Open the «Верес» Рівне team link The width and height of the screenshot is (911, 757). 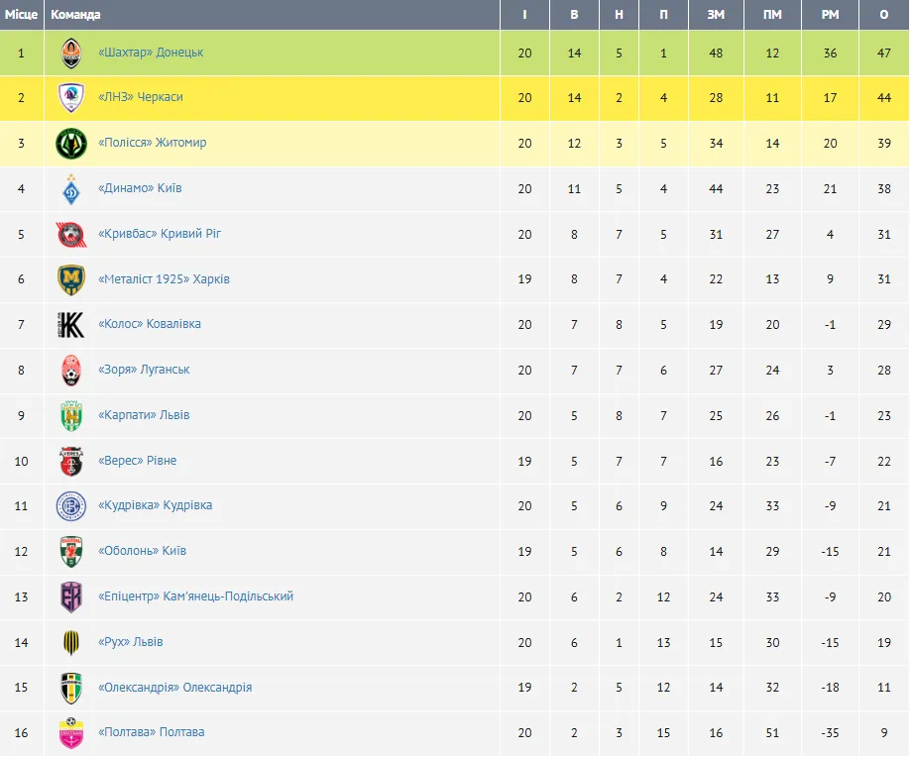(x=137, y=461)
